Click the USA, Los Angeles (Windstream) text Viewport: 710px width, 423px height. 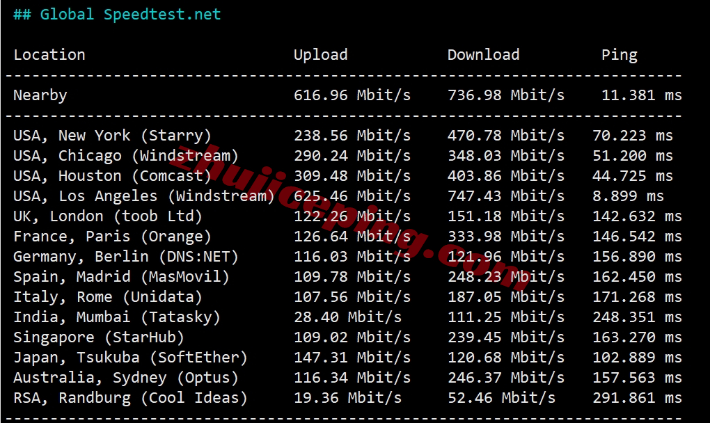tap(144, 196)
